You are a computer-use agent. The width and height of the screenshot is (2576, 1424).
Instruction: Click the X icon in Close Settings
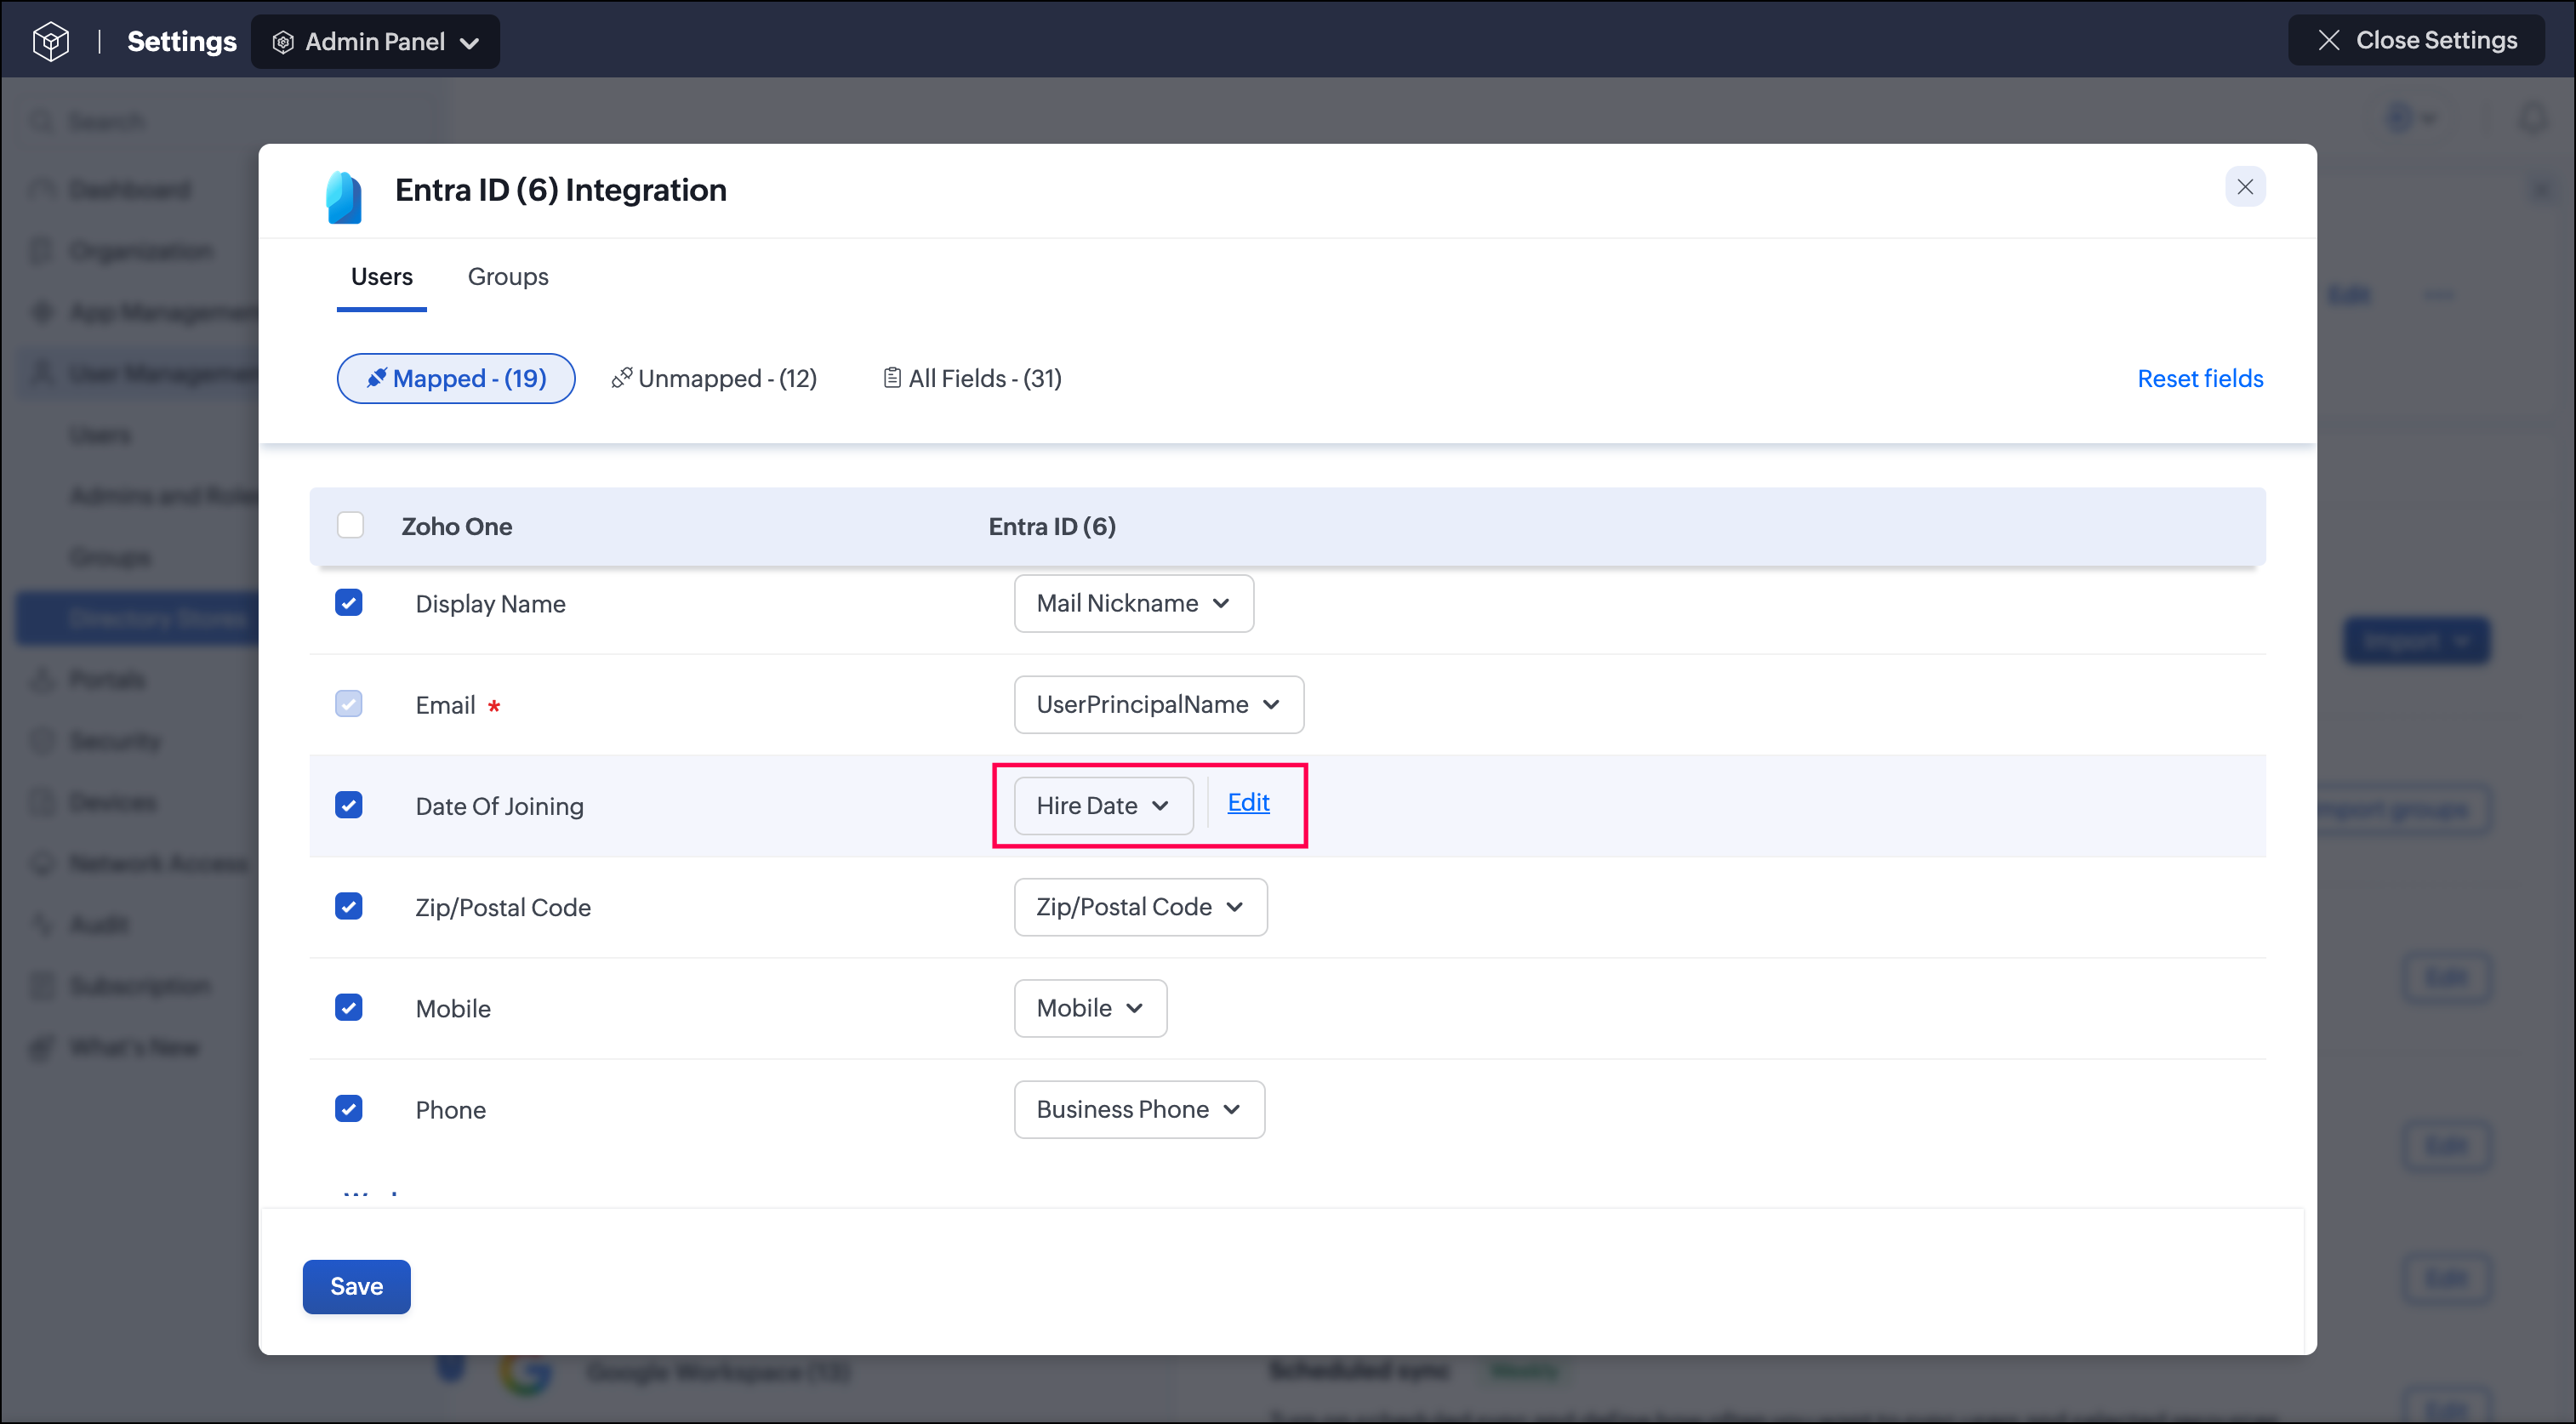click(x=2329, y=40)
